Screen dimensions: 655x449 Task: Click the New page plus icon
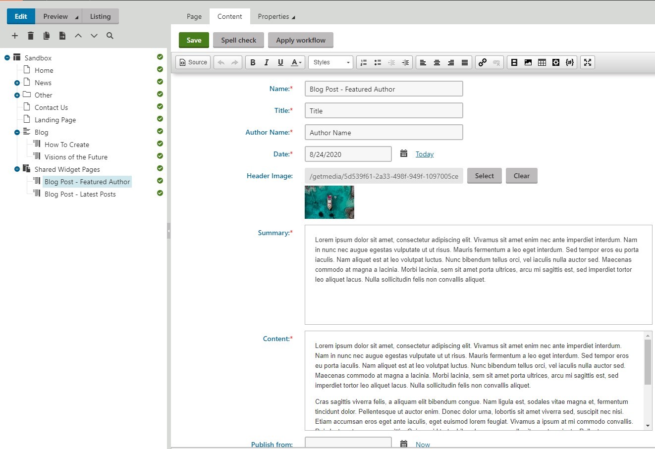(x=15, y=36)
